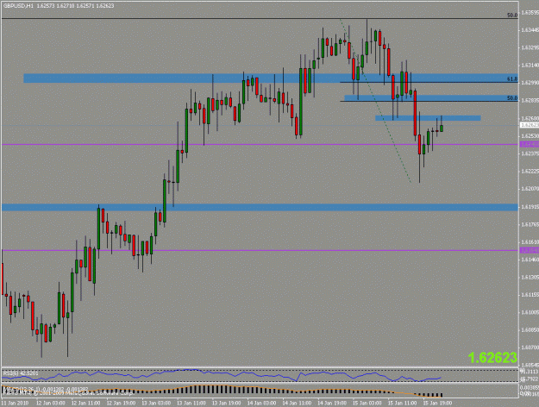Screen dimensions: 539x407
Task: Select the short blue rectangle near 1.62680
Action: (428, 118)
